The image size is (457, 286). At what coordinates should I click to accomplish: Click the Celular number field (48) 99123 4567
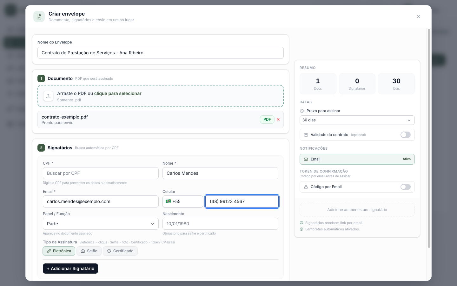242,201
